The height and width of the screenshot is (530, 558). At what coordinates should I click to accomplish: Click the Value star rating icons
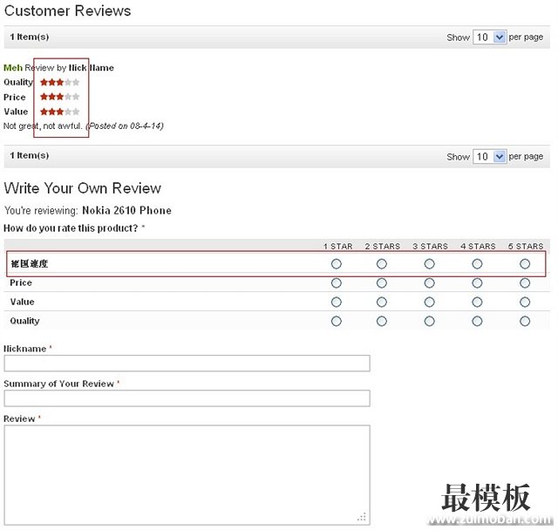[59, 112]
